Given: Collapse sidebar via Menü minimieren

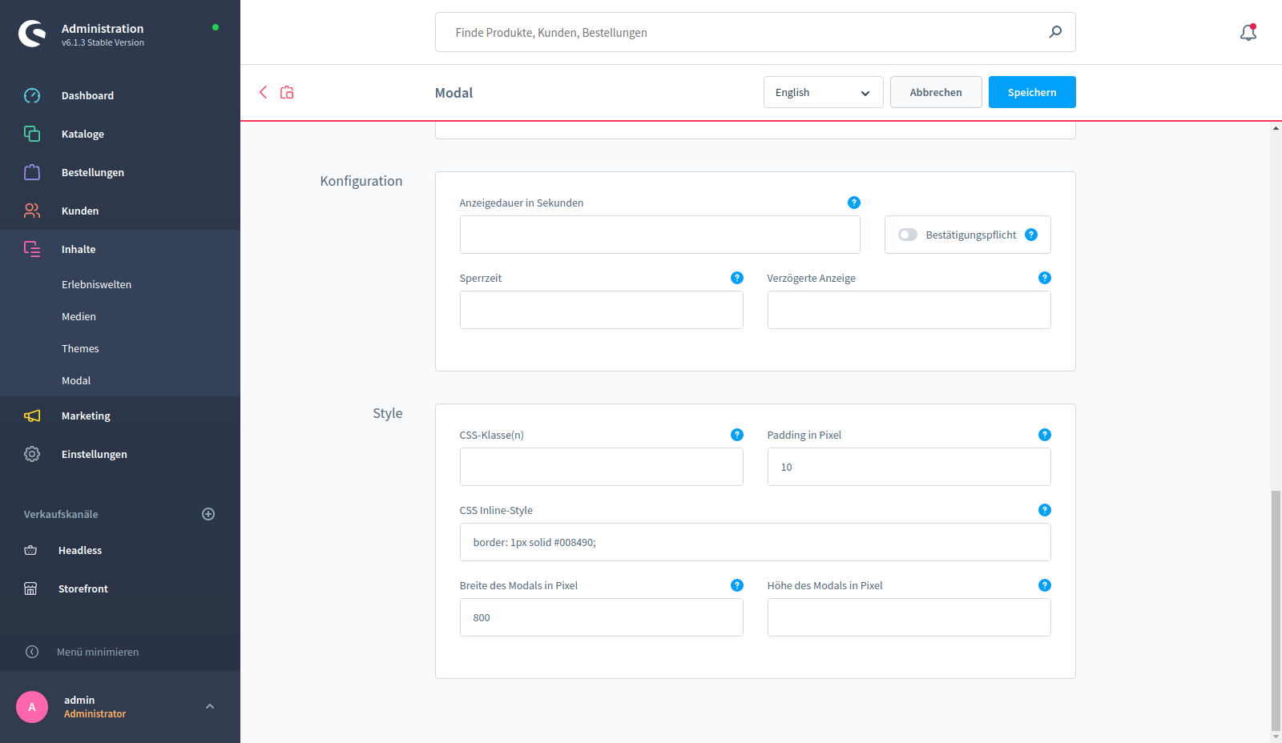Looking at the screenshot, I should click(x=97, y=652).
